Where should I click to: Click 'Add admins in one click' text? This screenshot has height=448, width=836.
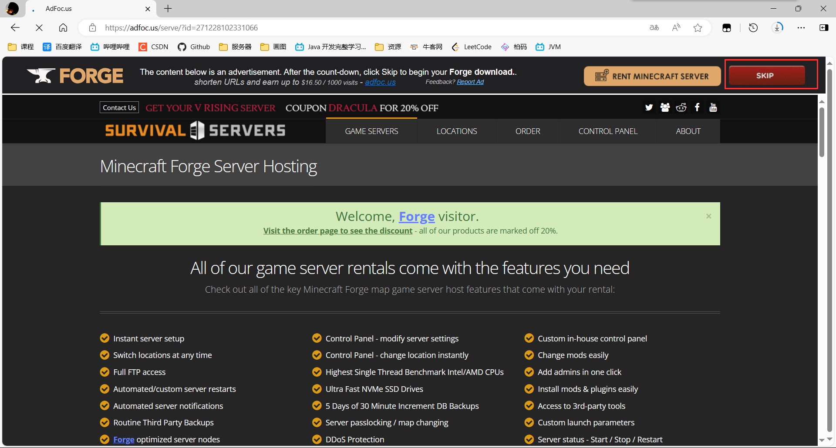click(580, 372)
